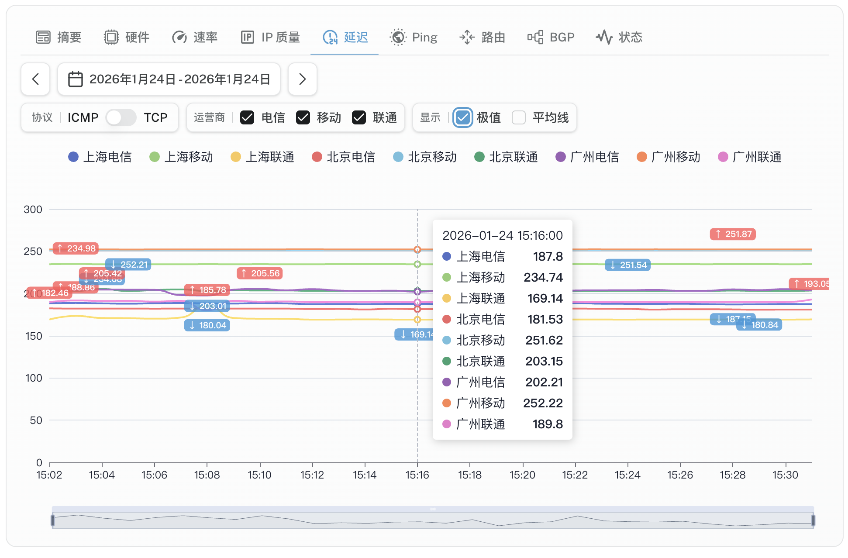Viewport: 848px width, 558px height.
Task: Click the Ping globe icon
Action: (398, 38)
